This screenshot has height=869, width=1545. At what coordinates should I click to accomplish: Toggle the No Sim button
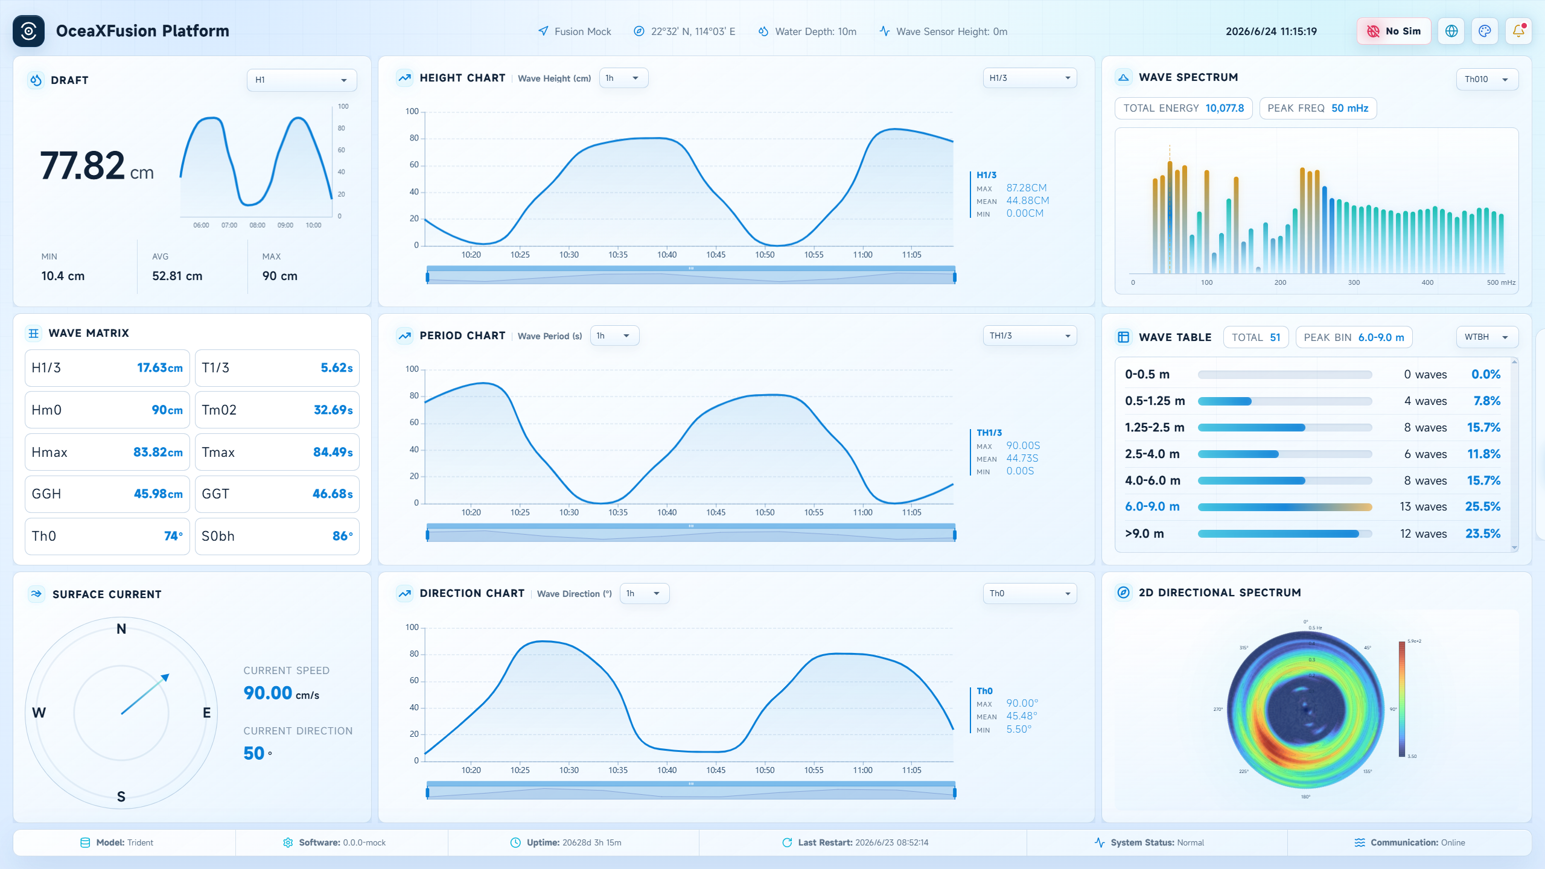click(x=1394, y=31)
